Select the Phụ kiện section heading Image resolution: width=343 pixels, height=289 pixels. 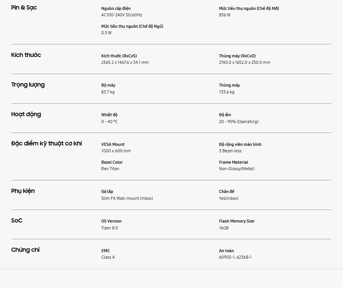coord(23,191)
